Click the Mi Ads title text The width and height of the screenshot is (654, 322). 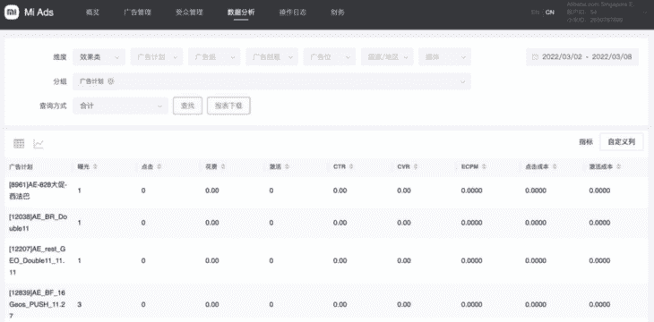pyautogui.click(x=39, y=13)
